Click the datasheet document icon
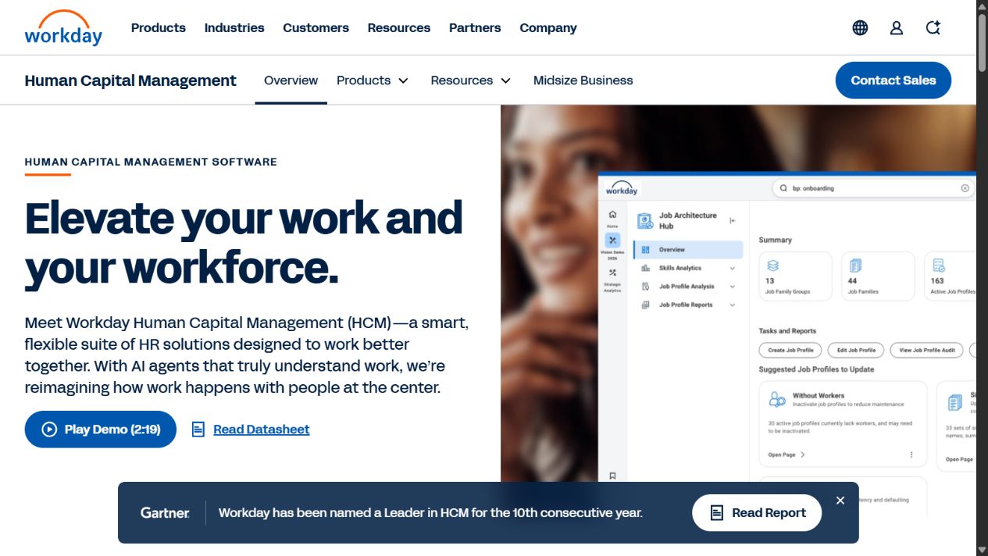 coord(198,429)
